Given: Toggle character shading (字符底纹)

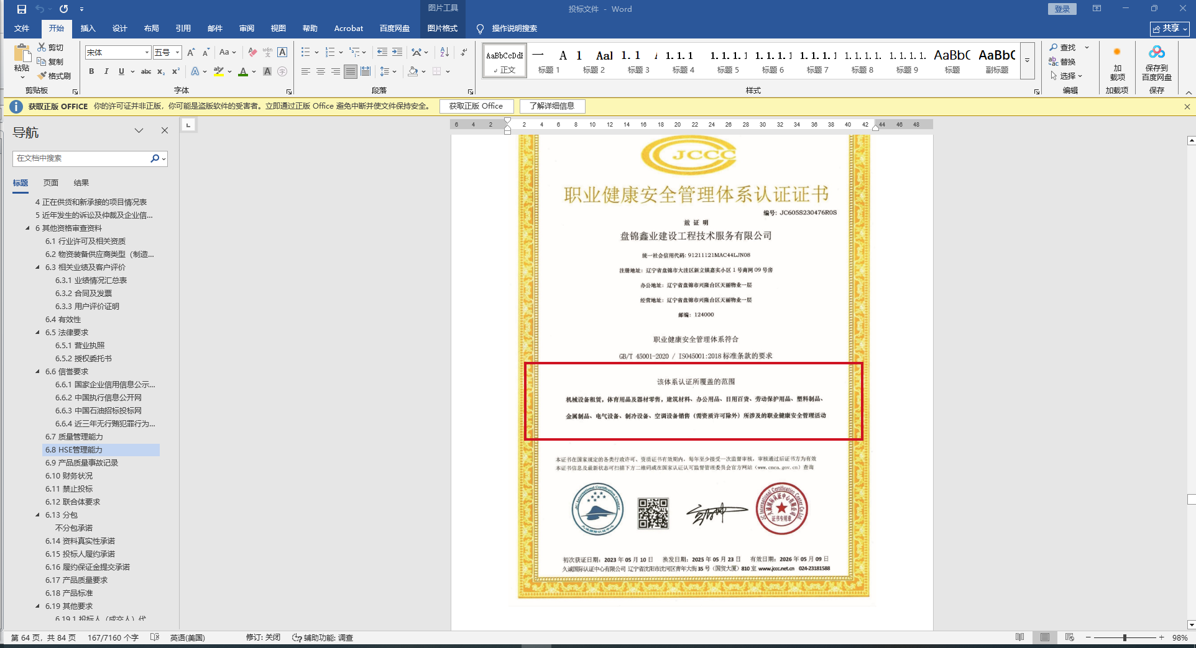Looking at the screenshot, I should [267, 72].
